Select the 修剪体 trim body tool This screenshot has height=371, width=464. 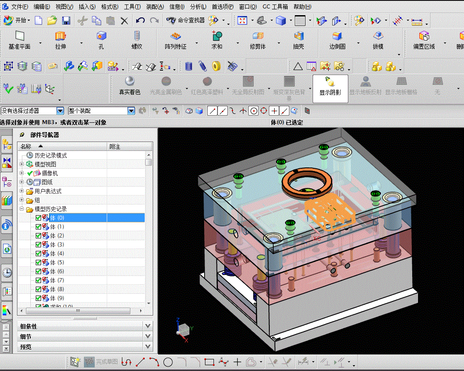[x=258, y=40]
